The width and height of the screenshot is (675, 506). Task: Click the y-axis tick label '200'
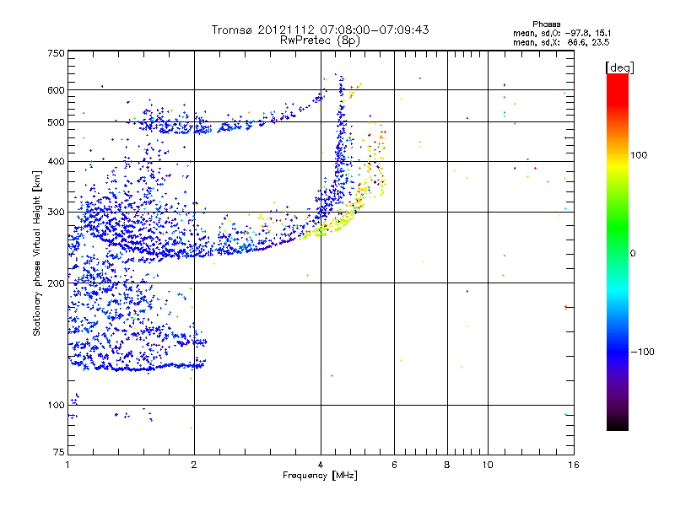click(56, 283)
